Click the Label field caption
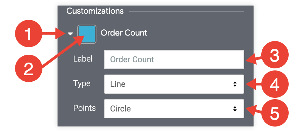The height and width of the screenshot is (132, 303). [x=83, y=59]
